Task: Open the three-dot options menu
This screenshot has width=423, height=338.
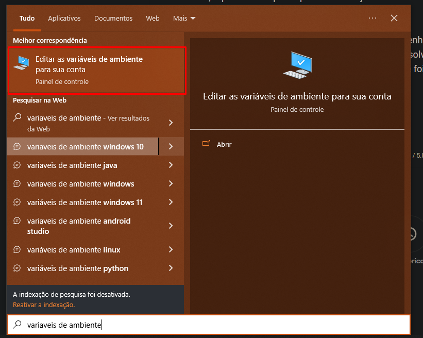Action: click(373, 18)
